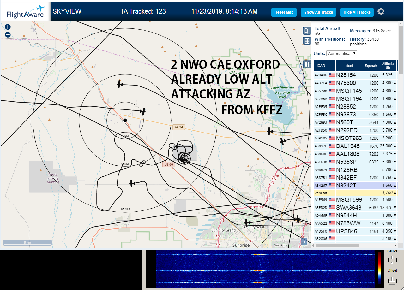Click the Hide All Tracks button
Screen dimensions: 404x290
click(x=357, y=12)
